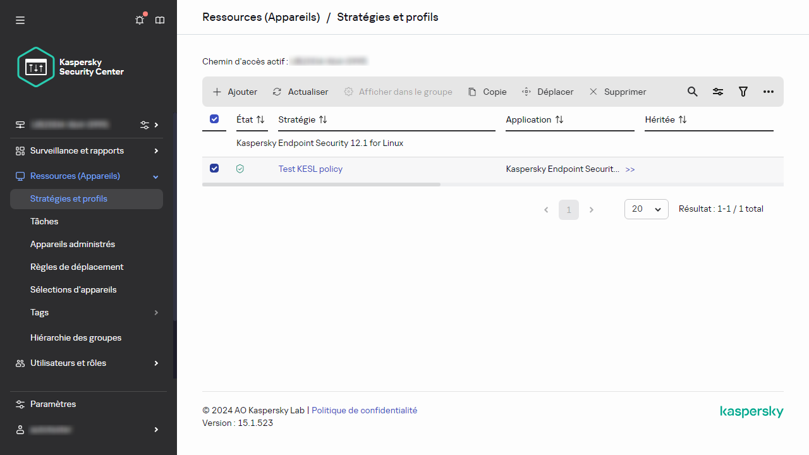
Task: Open Politique de confidentialité link
Action: click(365, 410)
